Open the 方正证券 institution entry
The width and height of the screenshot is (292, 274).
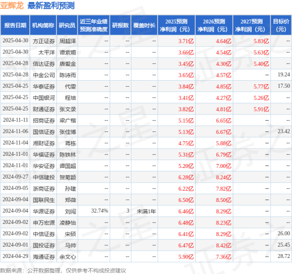coord(43,41)
